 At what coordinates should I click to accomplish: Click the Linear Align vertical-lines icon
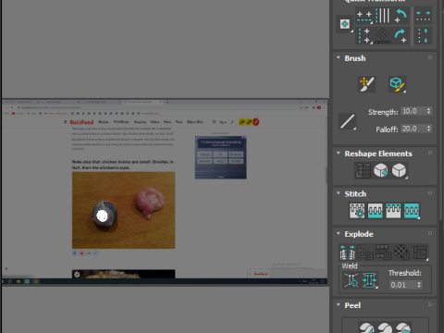(383, 16)
